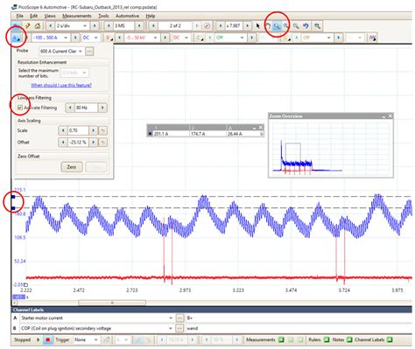The height and width of the screenshot is (349, 415).
Task: Decrease lowpass filter 80 Hz frequency
Action: coord(70,108)
